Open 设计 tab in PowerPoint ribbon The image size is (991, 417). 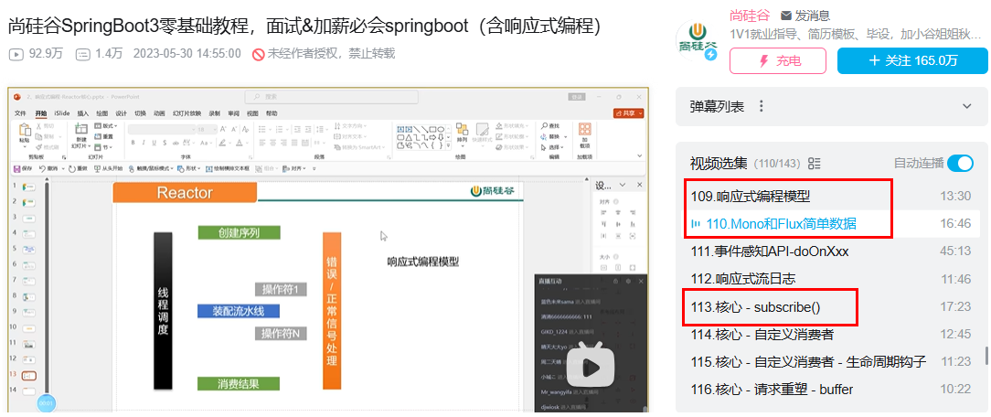click(121, 113)
